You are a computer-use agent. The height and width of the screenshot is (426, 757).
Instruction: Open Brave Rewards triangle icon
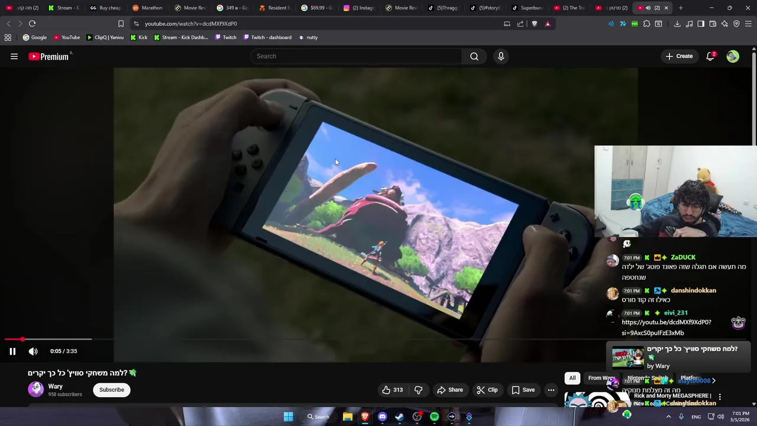pyautogui.click(x=548, y=24)
